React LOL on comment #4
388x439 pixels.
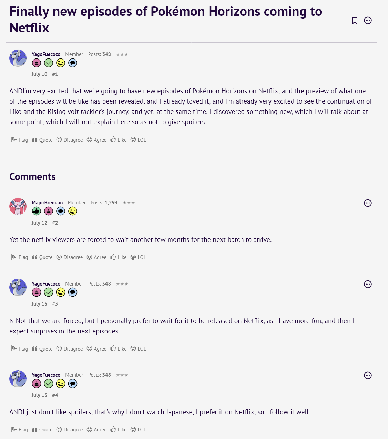pos(138,429)
